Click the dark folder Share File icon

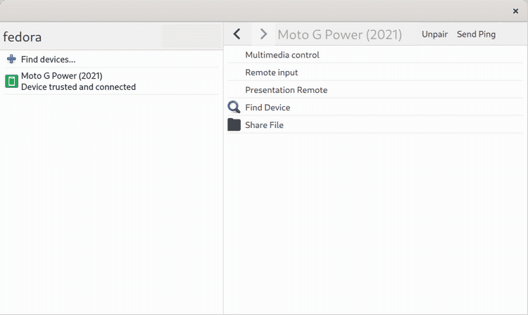(234, 125)
